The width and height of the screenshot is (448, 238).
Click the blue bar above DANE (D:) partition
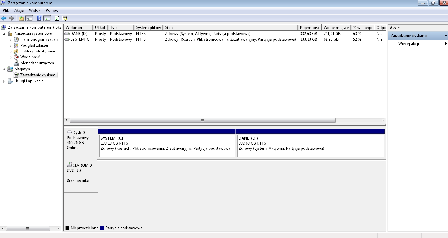click(x=311, y=131)
